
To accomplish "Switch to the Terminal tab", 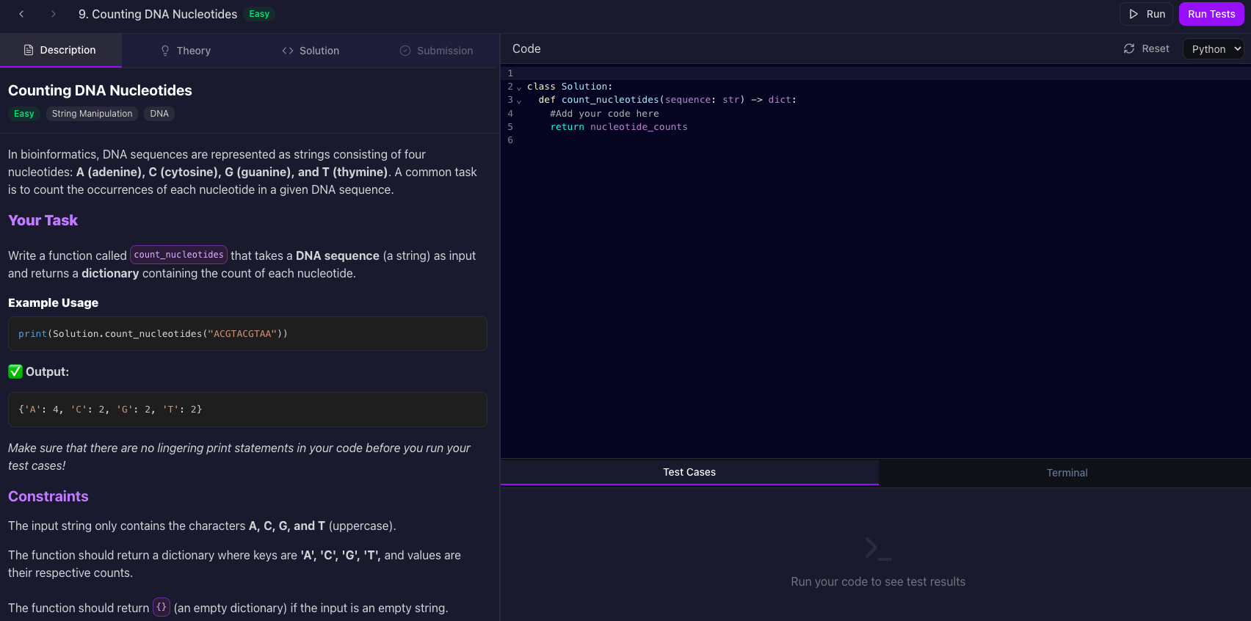I will click(1067, 473).
